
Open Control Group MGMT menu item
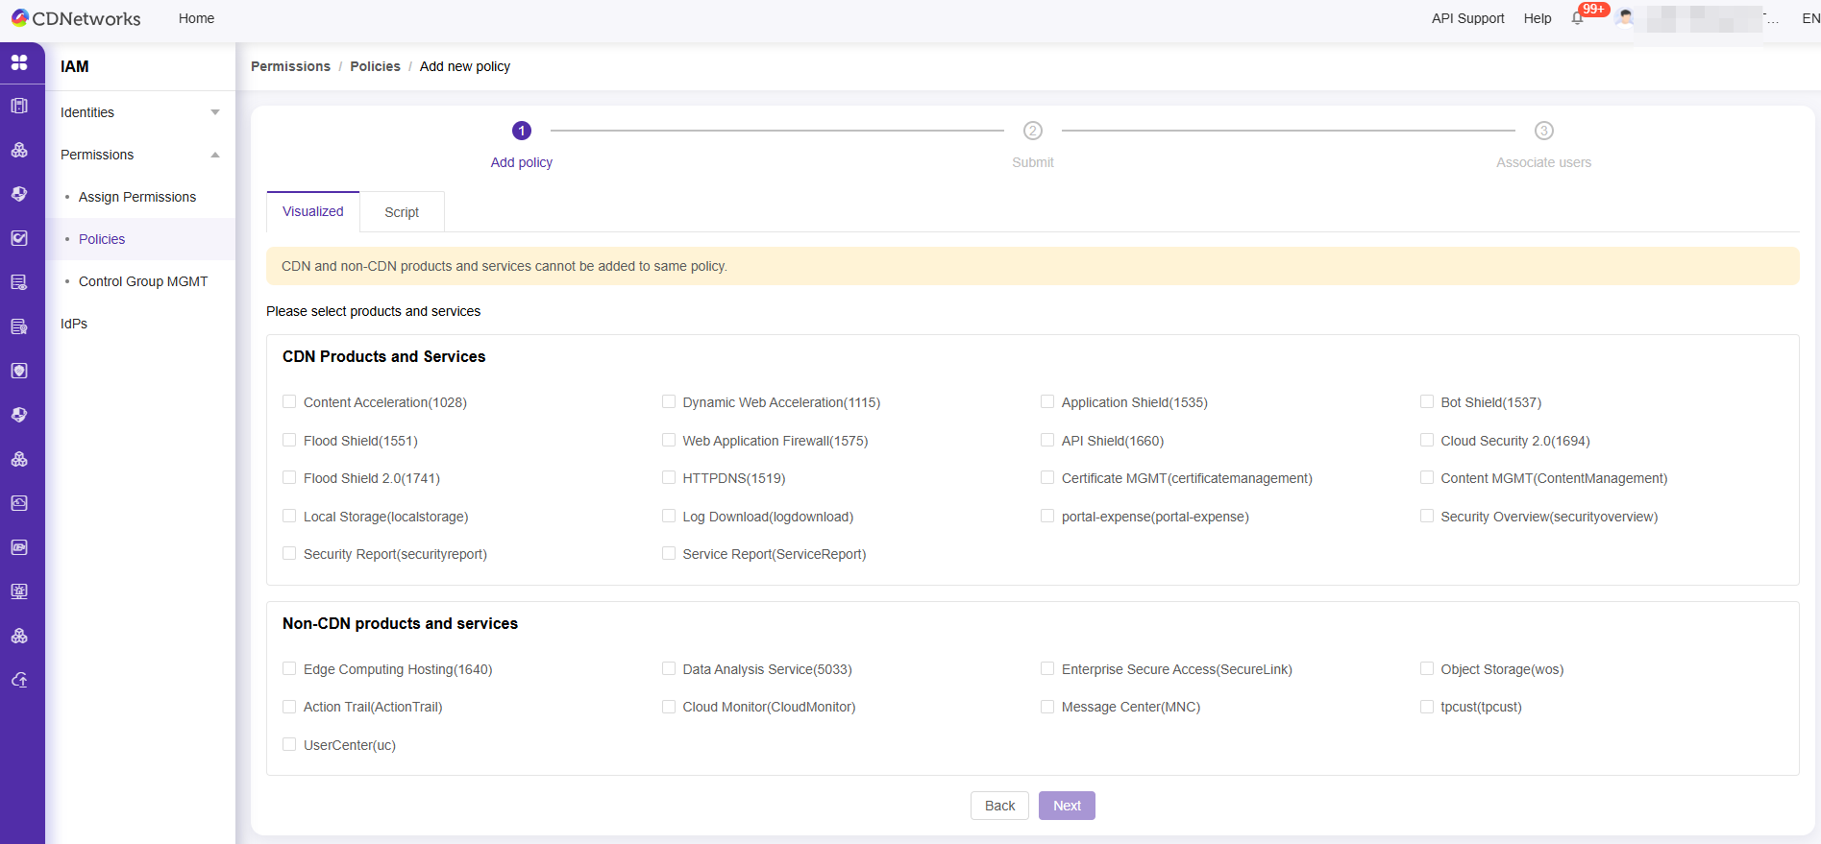click(x=143, y=281)
